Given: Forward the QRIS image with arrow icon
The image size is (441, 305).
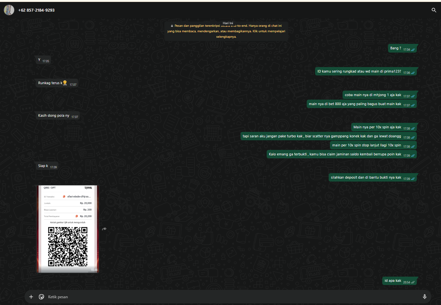Looking at the screenshot, I should point(104,229).
